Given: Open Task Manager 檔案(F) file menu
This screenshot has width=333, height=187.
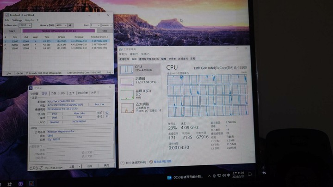Looking at the screenshot, I should (123, 54).
